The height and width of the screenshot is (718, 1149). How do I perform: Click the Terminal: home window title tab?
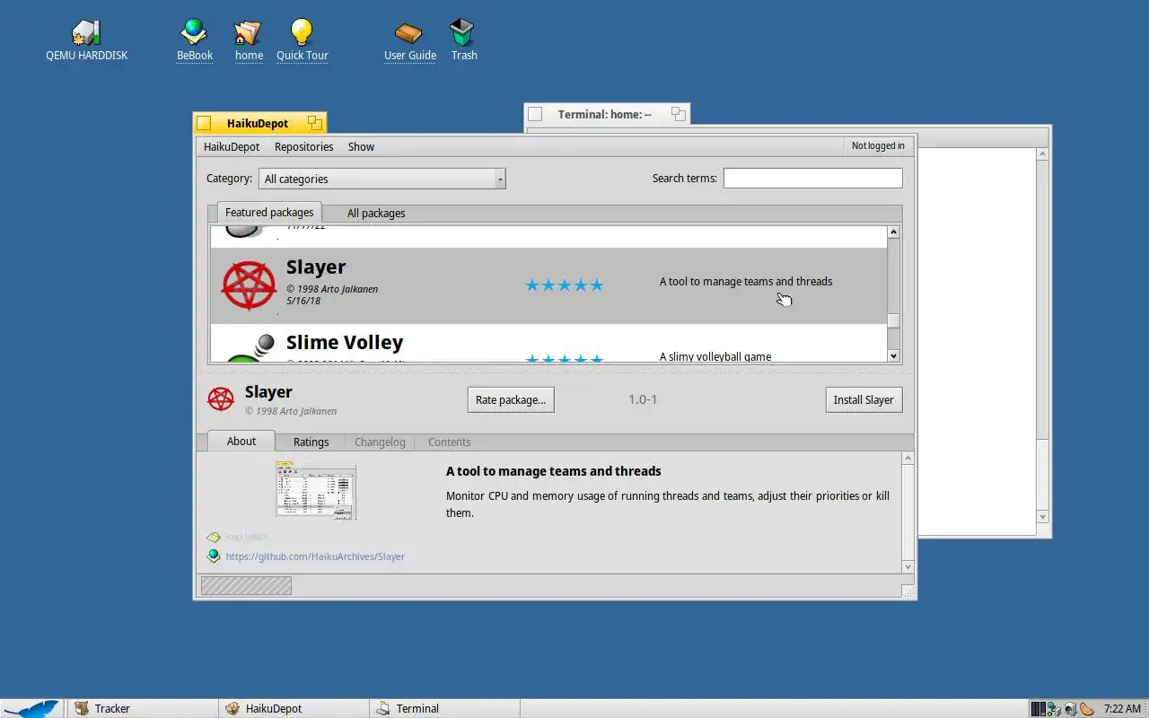click(x=607, y=114)
